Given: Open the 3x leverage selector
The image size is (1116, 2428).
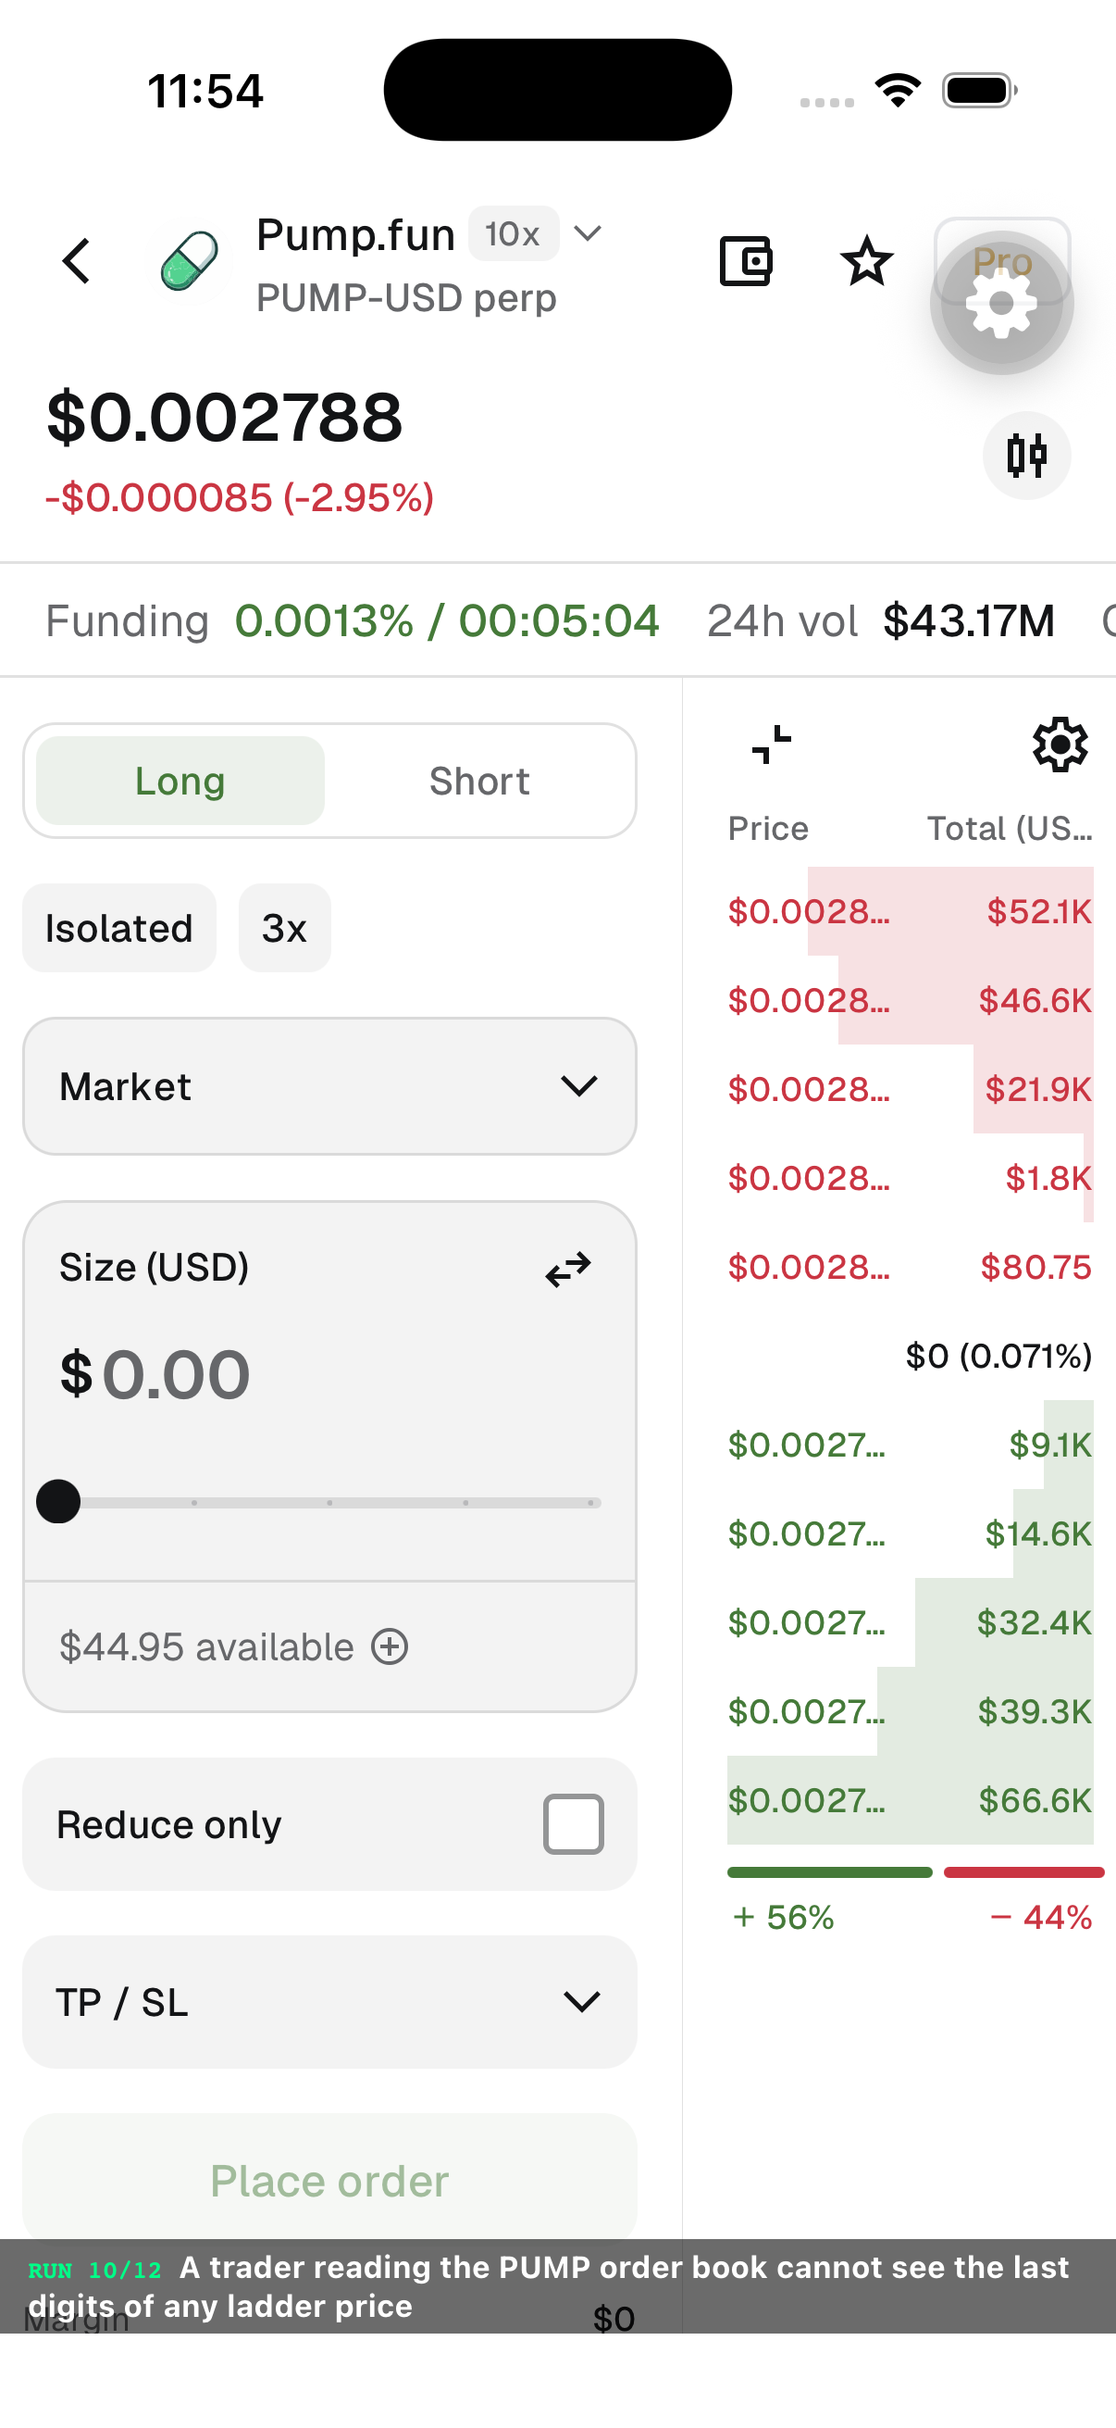Looking at the screenshot, I should (x=284, y=928).
